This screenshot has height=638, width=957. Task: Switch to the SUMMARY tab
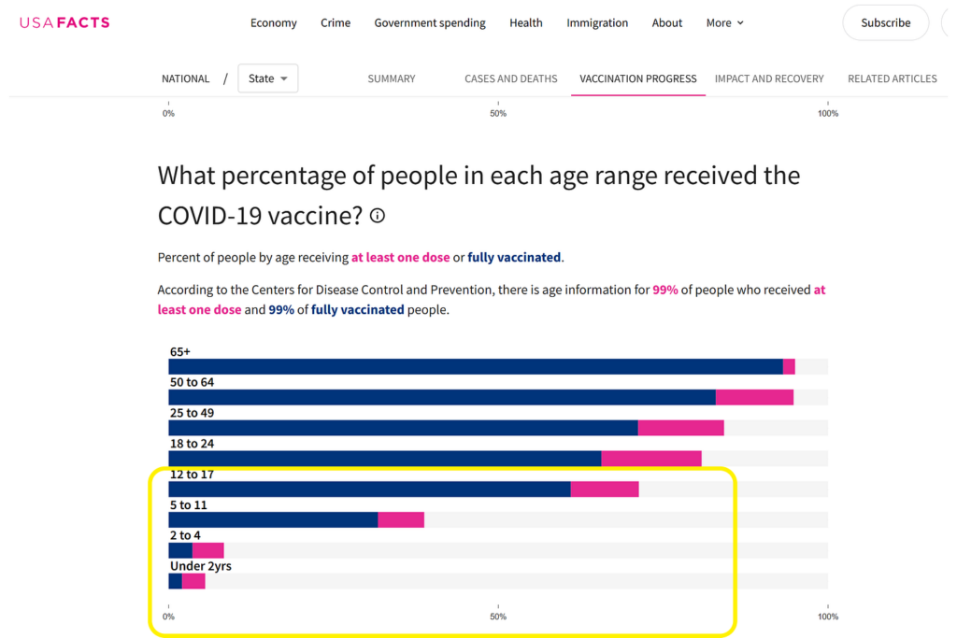pos(392,78)
